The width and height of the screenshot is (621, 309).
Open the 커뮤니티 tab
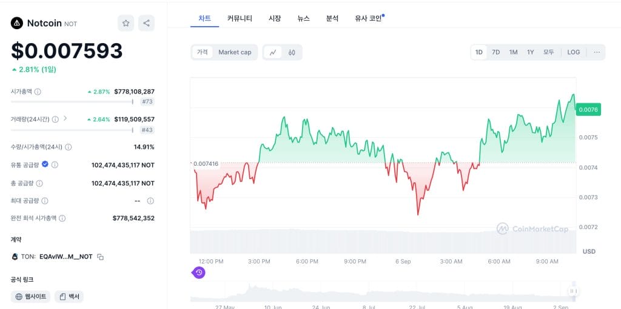point(240,18)
